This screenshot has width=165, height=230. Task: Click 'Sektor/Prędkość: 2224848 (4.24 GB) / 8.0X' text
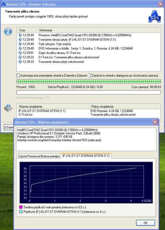tap(75, 87)
